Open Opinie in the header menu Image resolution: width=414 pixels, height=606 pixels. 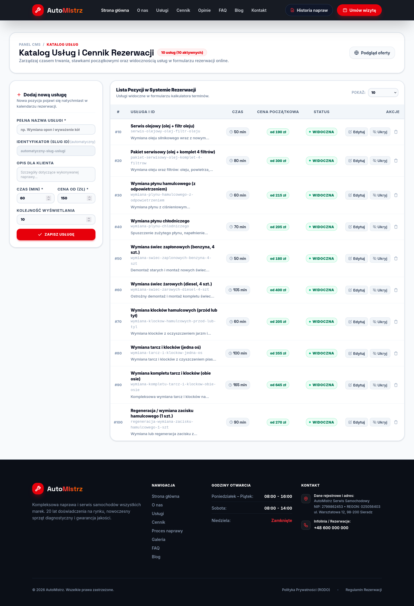coord(204,10)
